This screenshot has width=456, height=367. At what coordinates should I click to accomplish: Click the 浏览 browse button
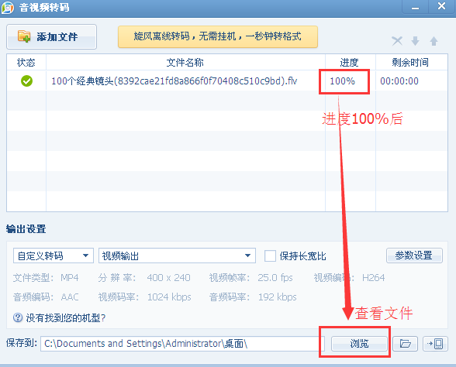coord(359,344)
